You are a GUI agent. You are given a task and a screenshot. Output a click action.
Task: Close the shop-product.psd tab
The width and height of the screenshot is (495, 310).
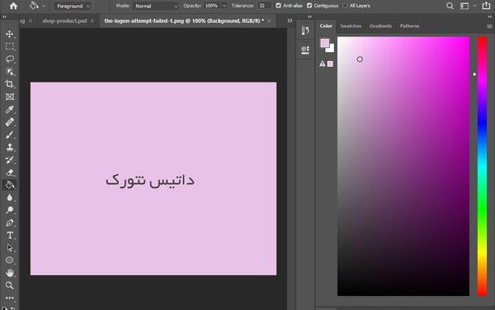(x=92, y=21)
